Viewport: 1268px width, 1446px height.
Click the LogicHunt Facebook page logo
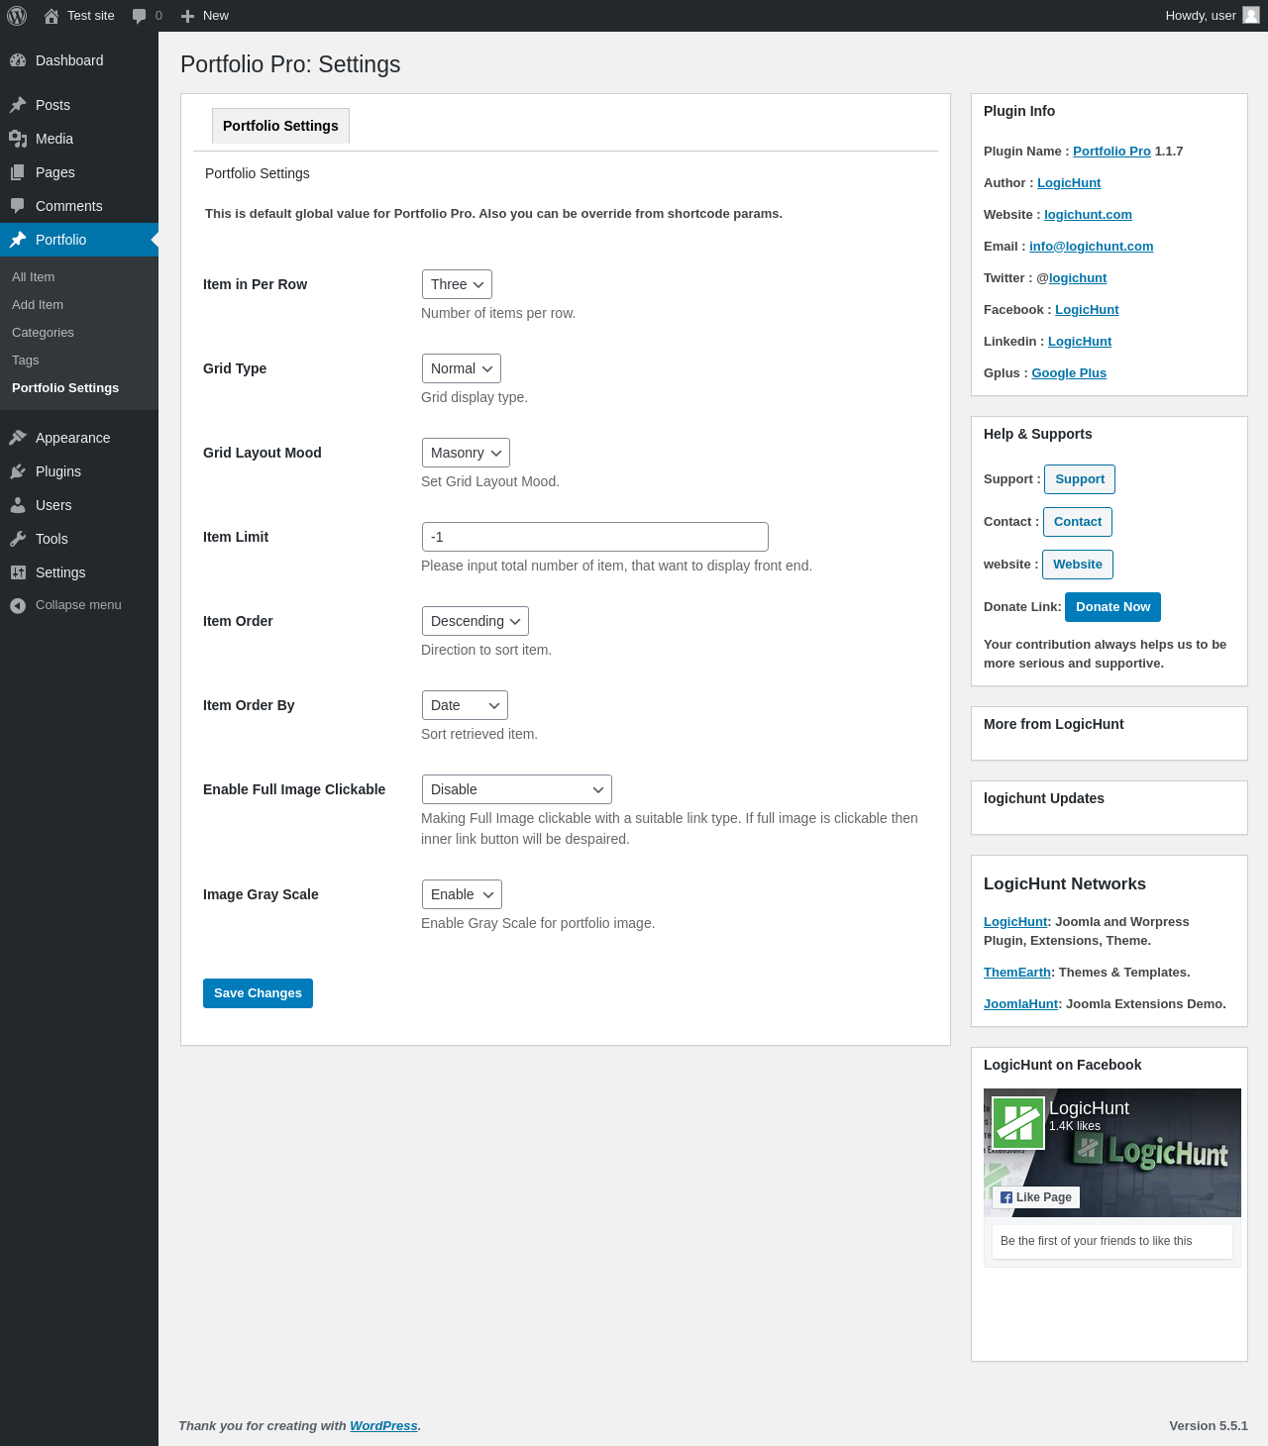(1018, 1123)
